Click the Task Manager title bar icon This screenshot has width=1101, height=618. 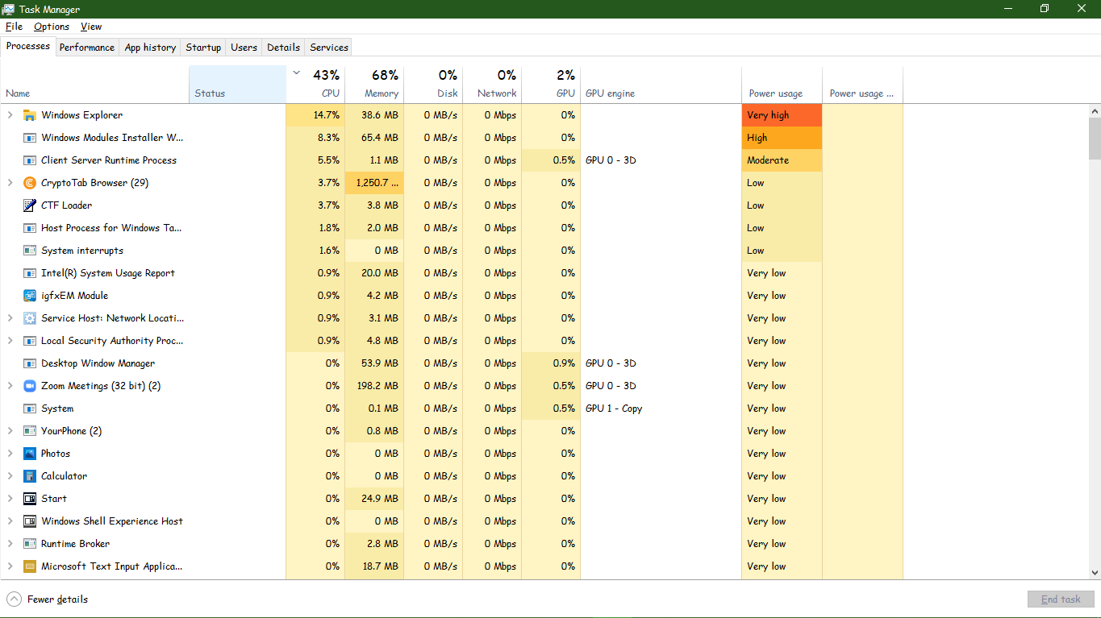coord(10,9)
